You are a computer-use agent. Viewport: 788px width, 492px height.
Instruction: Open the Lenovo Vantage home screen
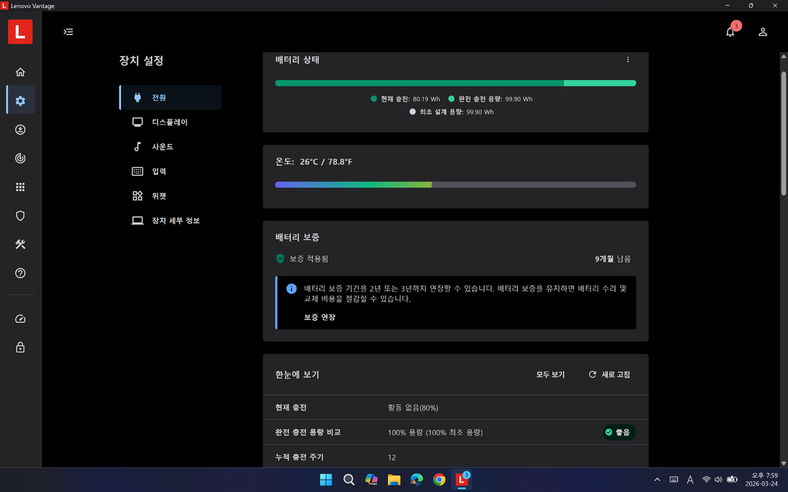(x=20, y=72)
